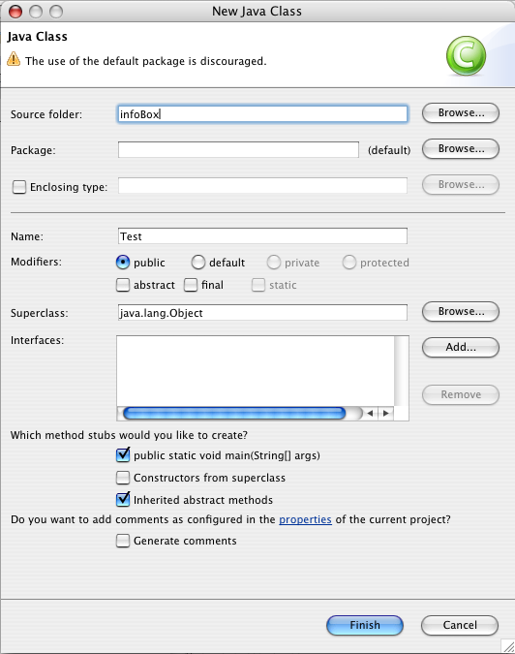The width and height of the screenshot is (515, 654).
Task: Select the default modifier radio button
Action: click(198, 263)
